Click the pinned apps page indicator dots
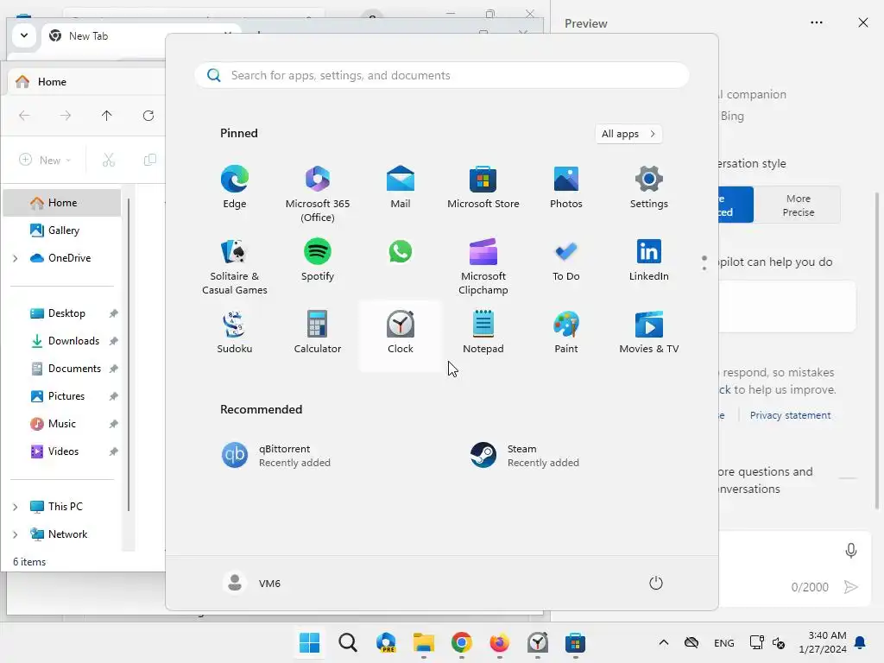 [x=704, y=262]
